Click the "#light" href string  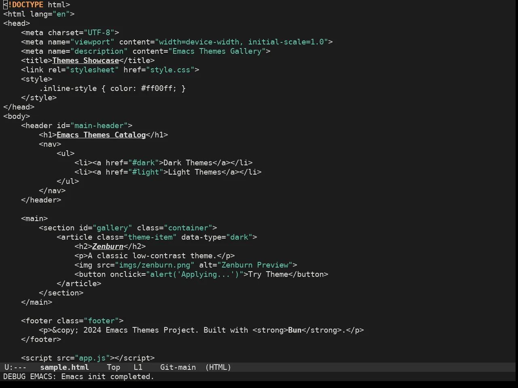146,172
